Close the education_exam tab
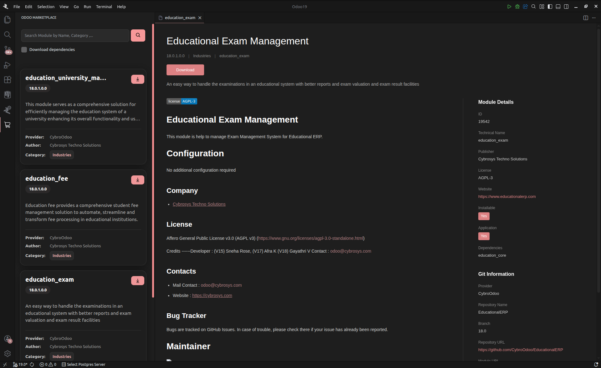 (200, 18)
